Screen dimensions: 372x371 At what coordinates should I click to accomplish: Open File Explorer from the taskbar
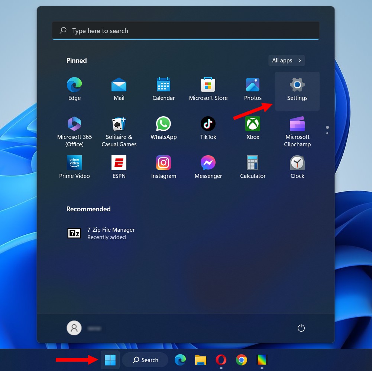pos(201,360)
